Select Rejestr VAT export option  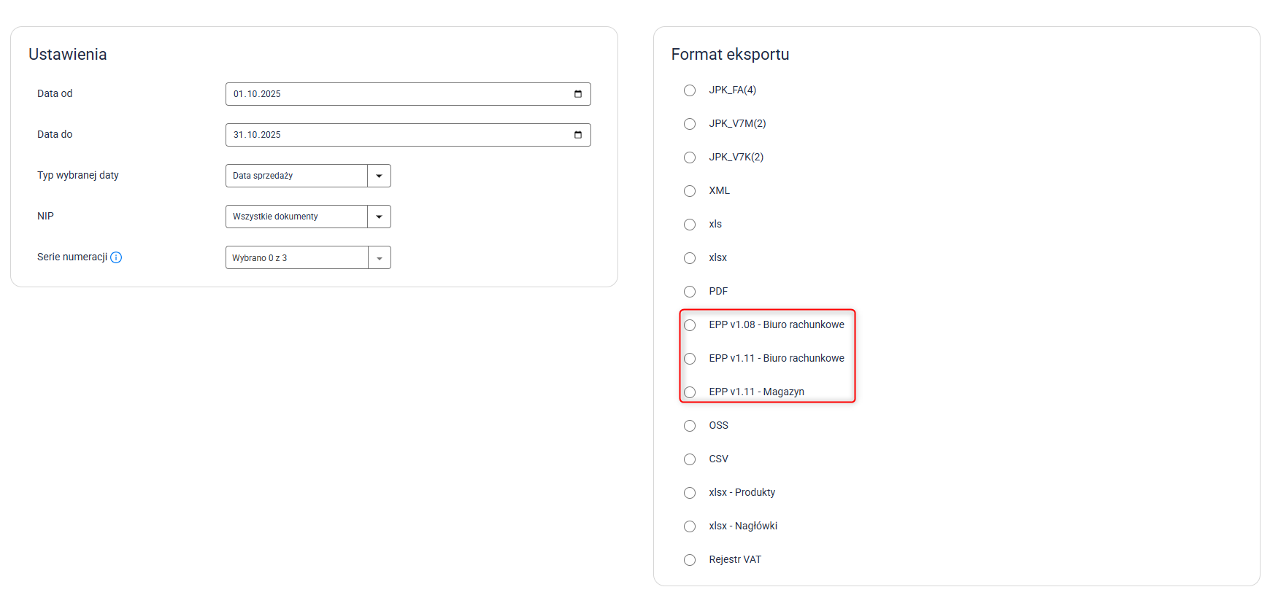[x=690, y=560]
